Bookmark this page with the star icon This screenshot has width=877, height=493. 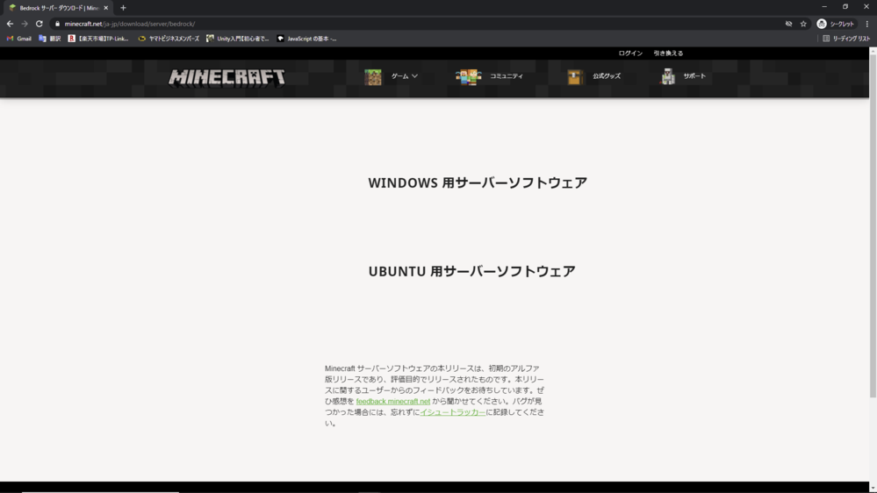click(803, 24)
